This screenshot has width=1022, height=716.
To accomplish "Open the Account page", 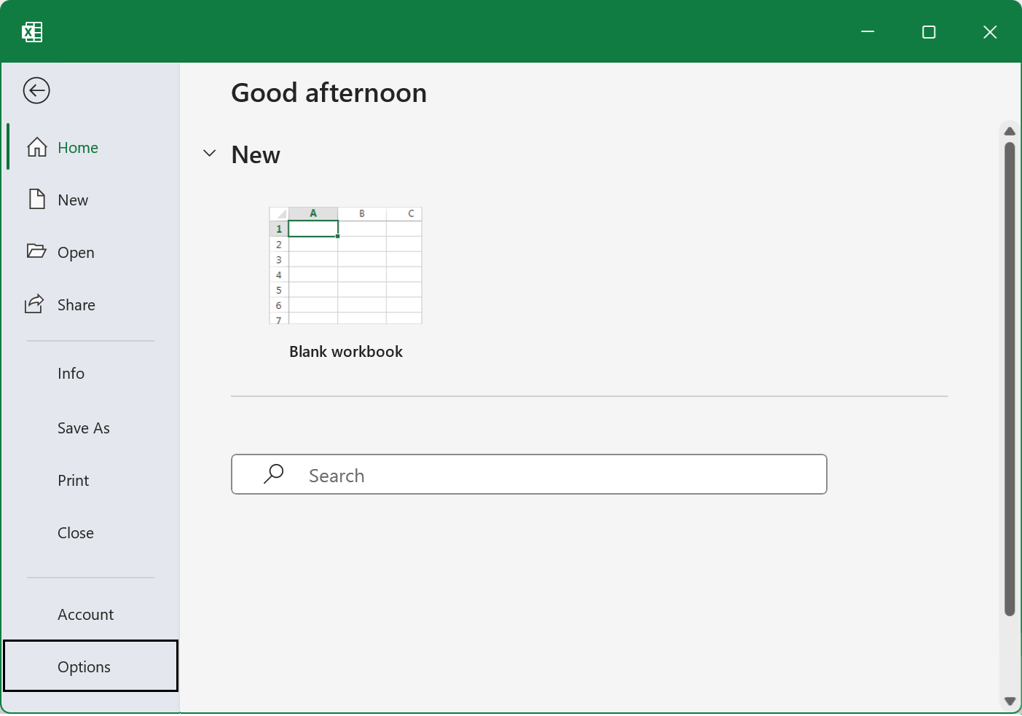I will pos(91,615).
